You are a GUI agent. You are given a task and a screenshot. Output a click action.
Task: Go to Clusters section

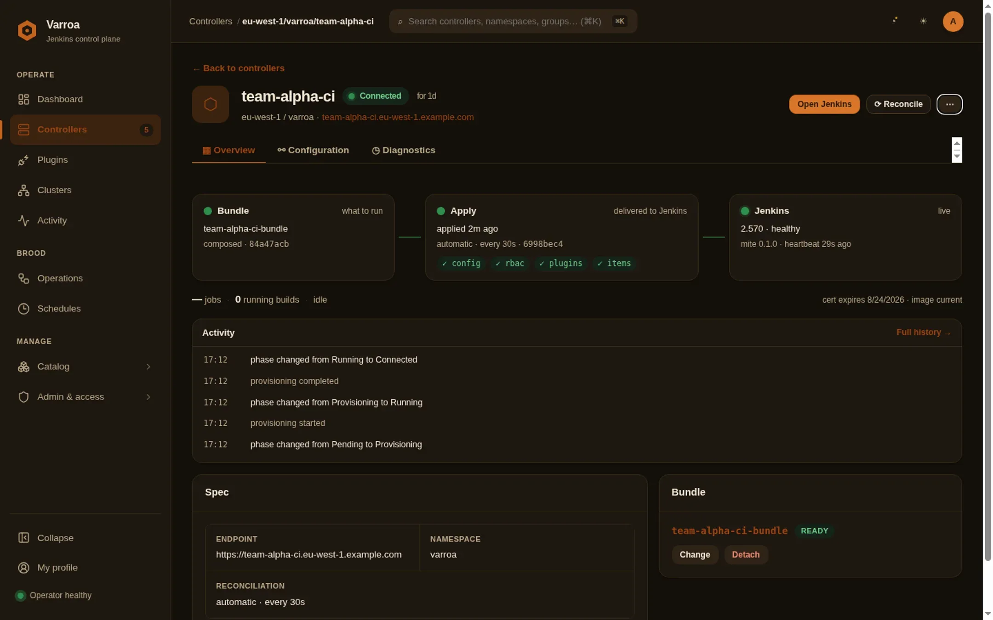(85, 190)
